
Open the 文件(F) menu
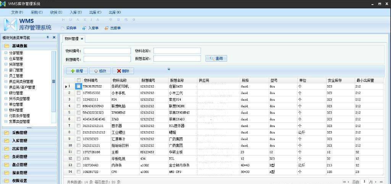click(17, 12)
